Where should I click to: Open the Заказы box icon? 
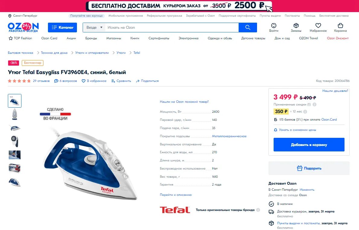coord(296,25)
